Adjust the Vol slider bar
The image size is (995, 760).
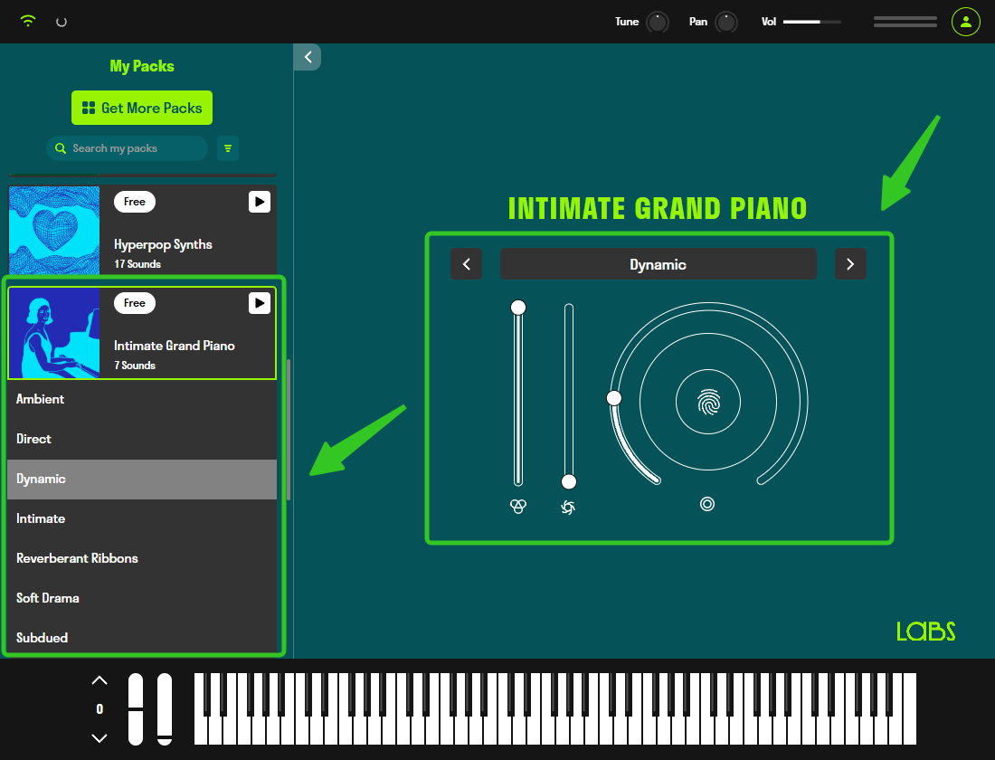click(x=812, y=22)
